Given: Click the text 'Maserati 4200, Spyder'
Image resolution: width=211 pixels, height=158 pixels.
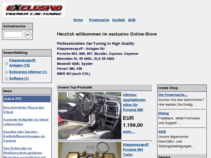Looking at the screenshot, I should tap(75, 63).
